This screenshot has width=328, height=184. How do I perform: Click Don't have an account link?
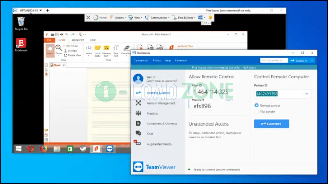click(162, 81)
